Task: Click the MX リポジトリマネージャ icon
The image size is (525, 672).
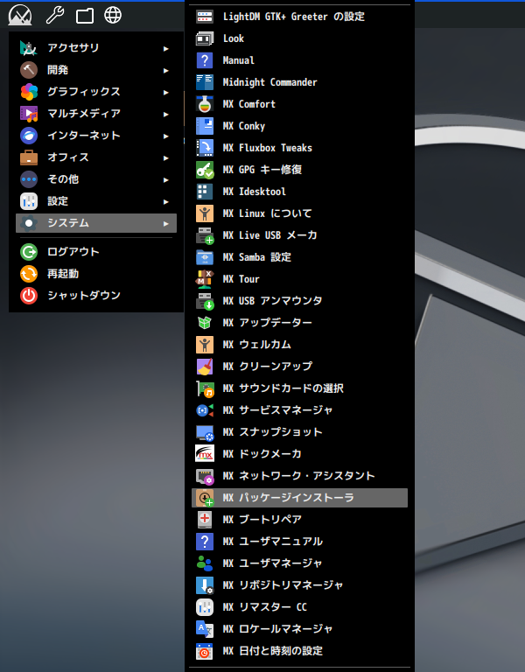Action: (205, 585)
